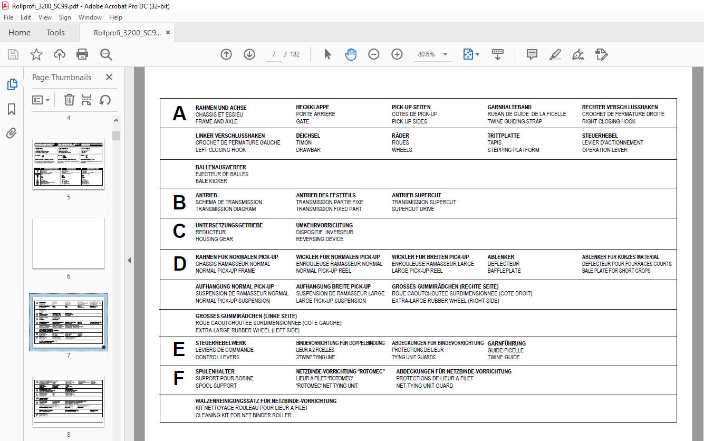This screenshot has width=704, height=441.
Task: Open the File menu
Action: pos(8,17)
